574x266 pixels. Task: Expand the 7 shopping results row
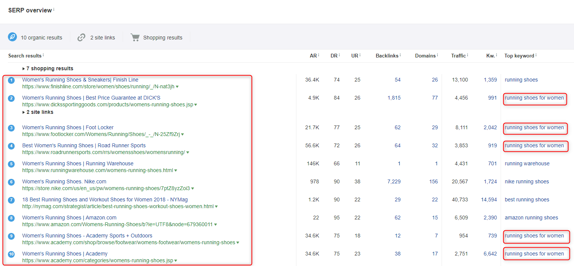click(x=48, y=68)
